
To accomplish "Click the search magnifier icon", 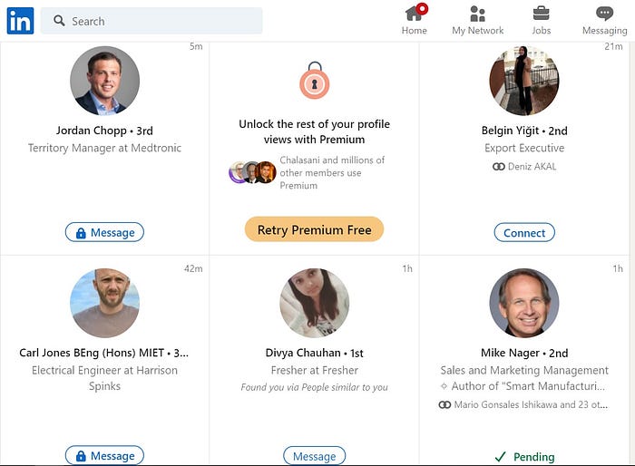I will pyautogui.click(x=59, y=21).
